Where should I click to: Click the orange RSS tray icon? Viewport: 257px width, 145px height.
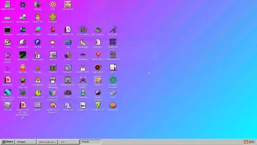tap(246, 142)
